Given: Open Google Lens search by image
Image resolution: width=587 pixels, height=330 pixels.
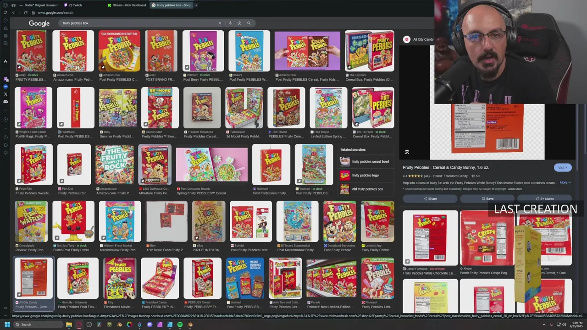Looking at the screenshot, I should [239, 23].
